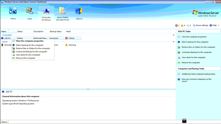Choose Restore files or folders in context menu

point(33,48)
